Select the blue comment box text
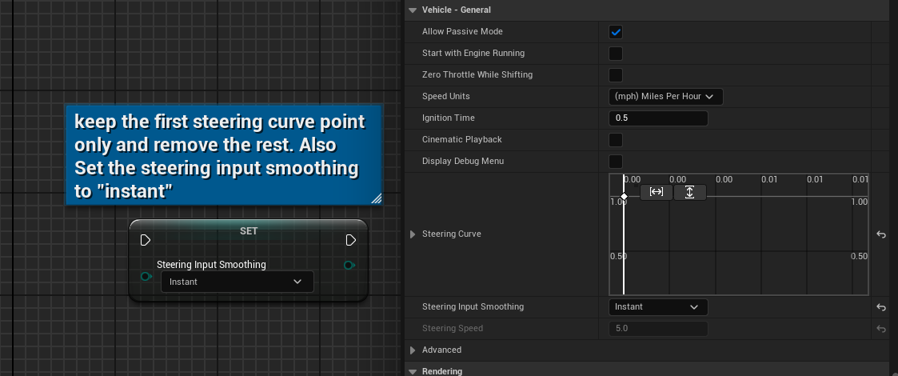The height and width of the screenshot is (376, 898). [x=220, y=156]
